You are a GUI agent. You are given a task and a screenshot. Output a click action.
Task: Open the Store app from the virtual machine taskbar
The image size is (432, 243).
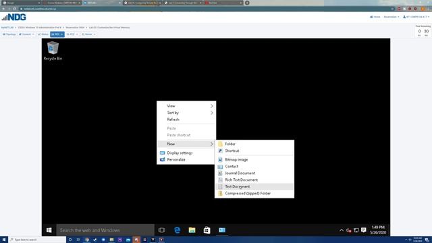207,230
